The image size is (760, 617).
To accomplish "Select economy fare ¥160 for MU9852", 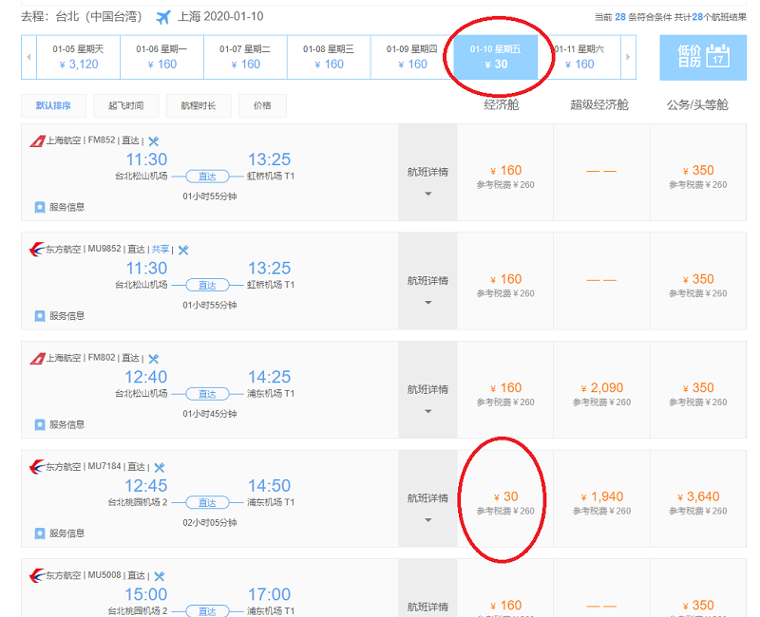I will 505,281.
